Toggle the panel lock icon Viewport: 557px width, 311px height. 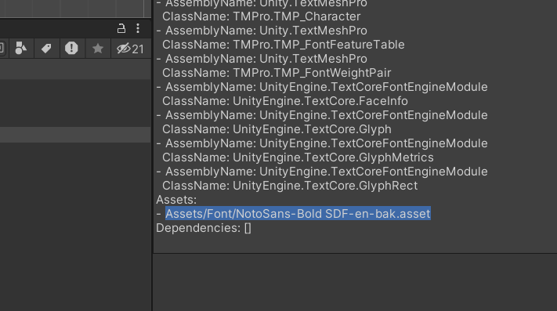[121, 28]
